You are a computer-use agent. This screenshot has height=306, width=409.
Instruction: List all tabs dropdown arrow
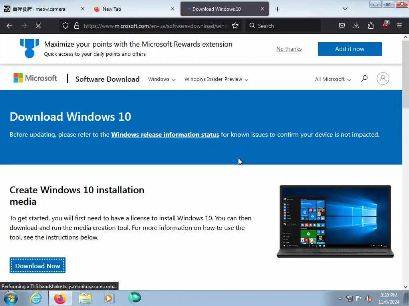coord(345,9)
